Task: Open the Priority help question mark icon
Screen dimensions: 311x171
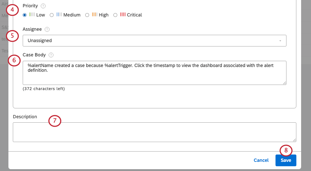Action: (x=43, y=6)
